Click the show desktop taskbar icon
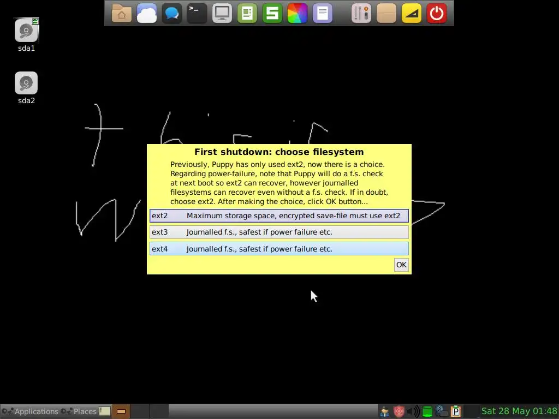 104,411
